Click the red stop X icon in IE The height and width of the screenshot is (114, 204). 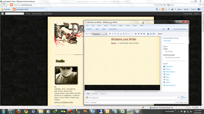coord(164,5)
